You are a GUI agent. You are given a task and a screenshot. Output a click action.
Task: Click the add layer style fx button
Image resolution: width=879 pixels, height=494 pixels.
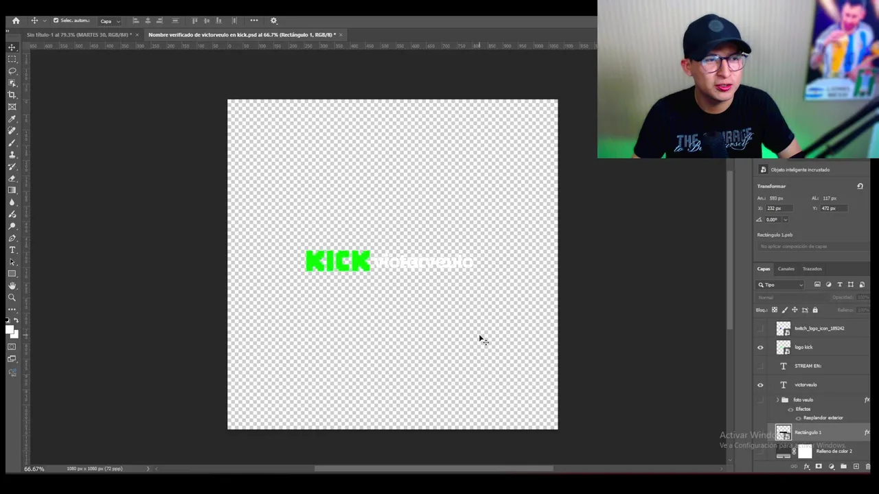(x=807, y=467)
